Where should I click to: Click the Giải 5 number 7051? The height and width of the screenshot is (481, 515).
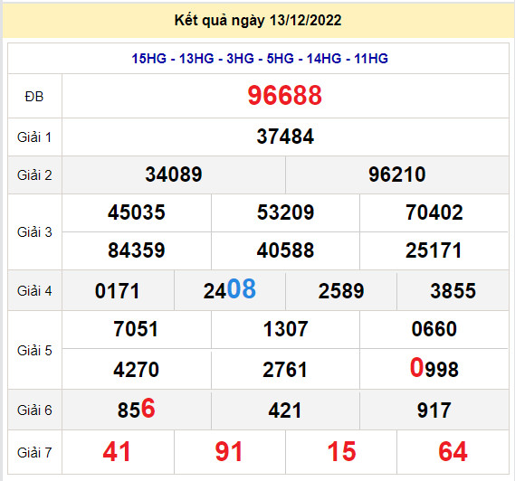pyautogui.click(x=136, y=329)
